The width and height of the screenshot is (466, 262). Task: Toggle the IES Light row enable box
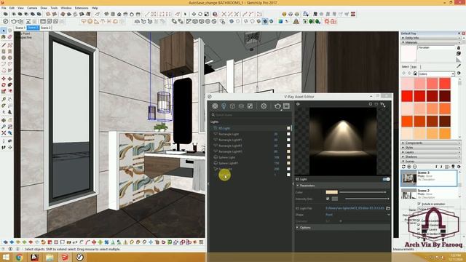288,128
